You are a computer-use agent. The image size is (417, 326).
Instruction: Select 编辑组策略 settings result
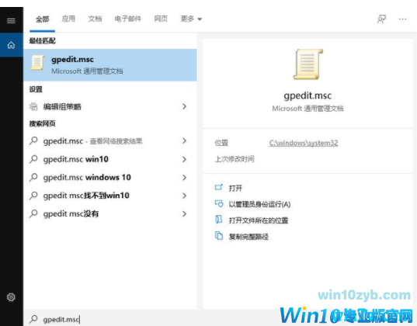(110, 106)
